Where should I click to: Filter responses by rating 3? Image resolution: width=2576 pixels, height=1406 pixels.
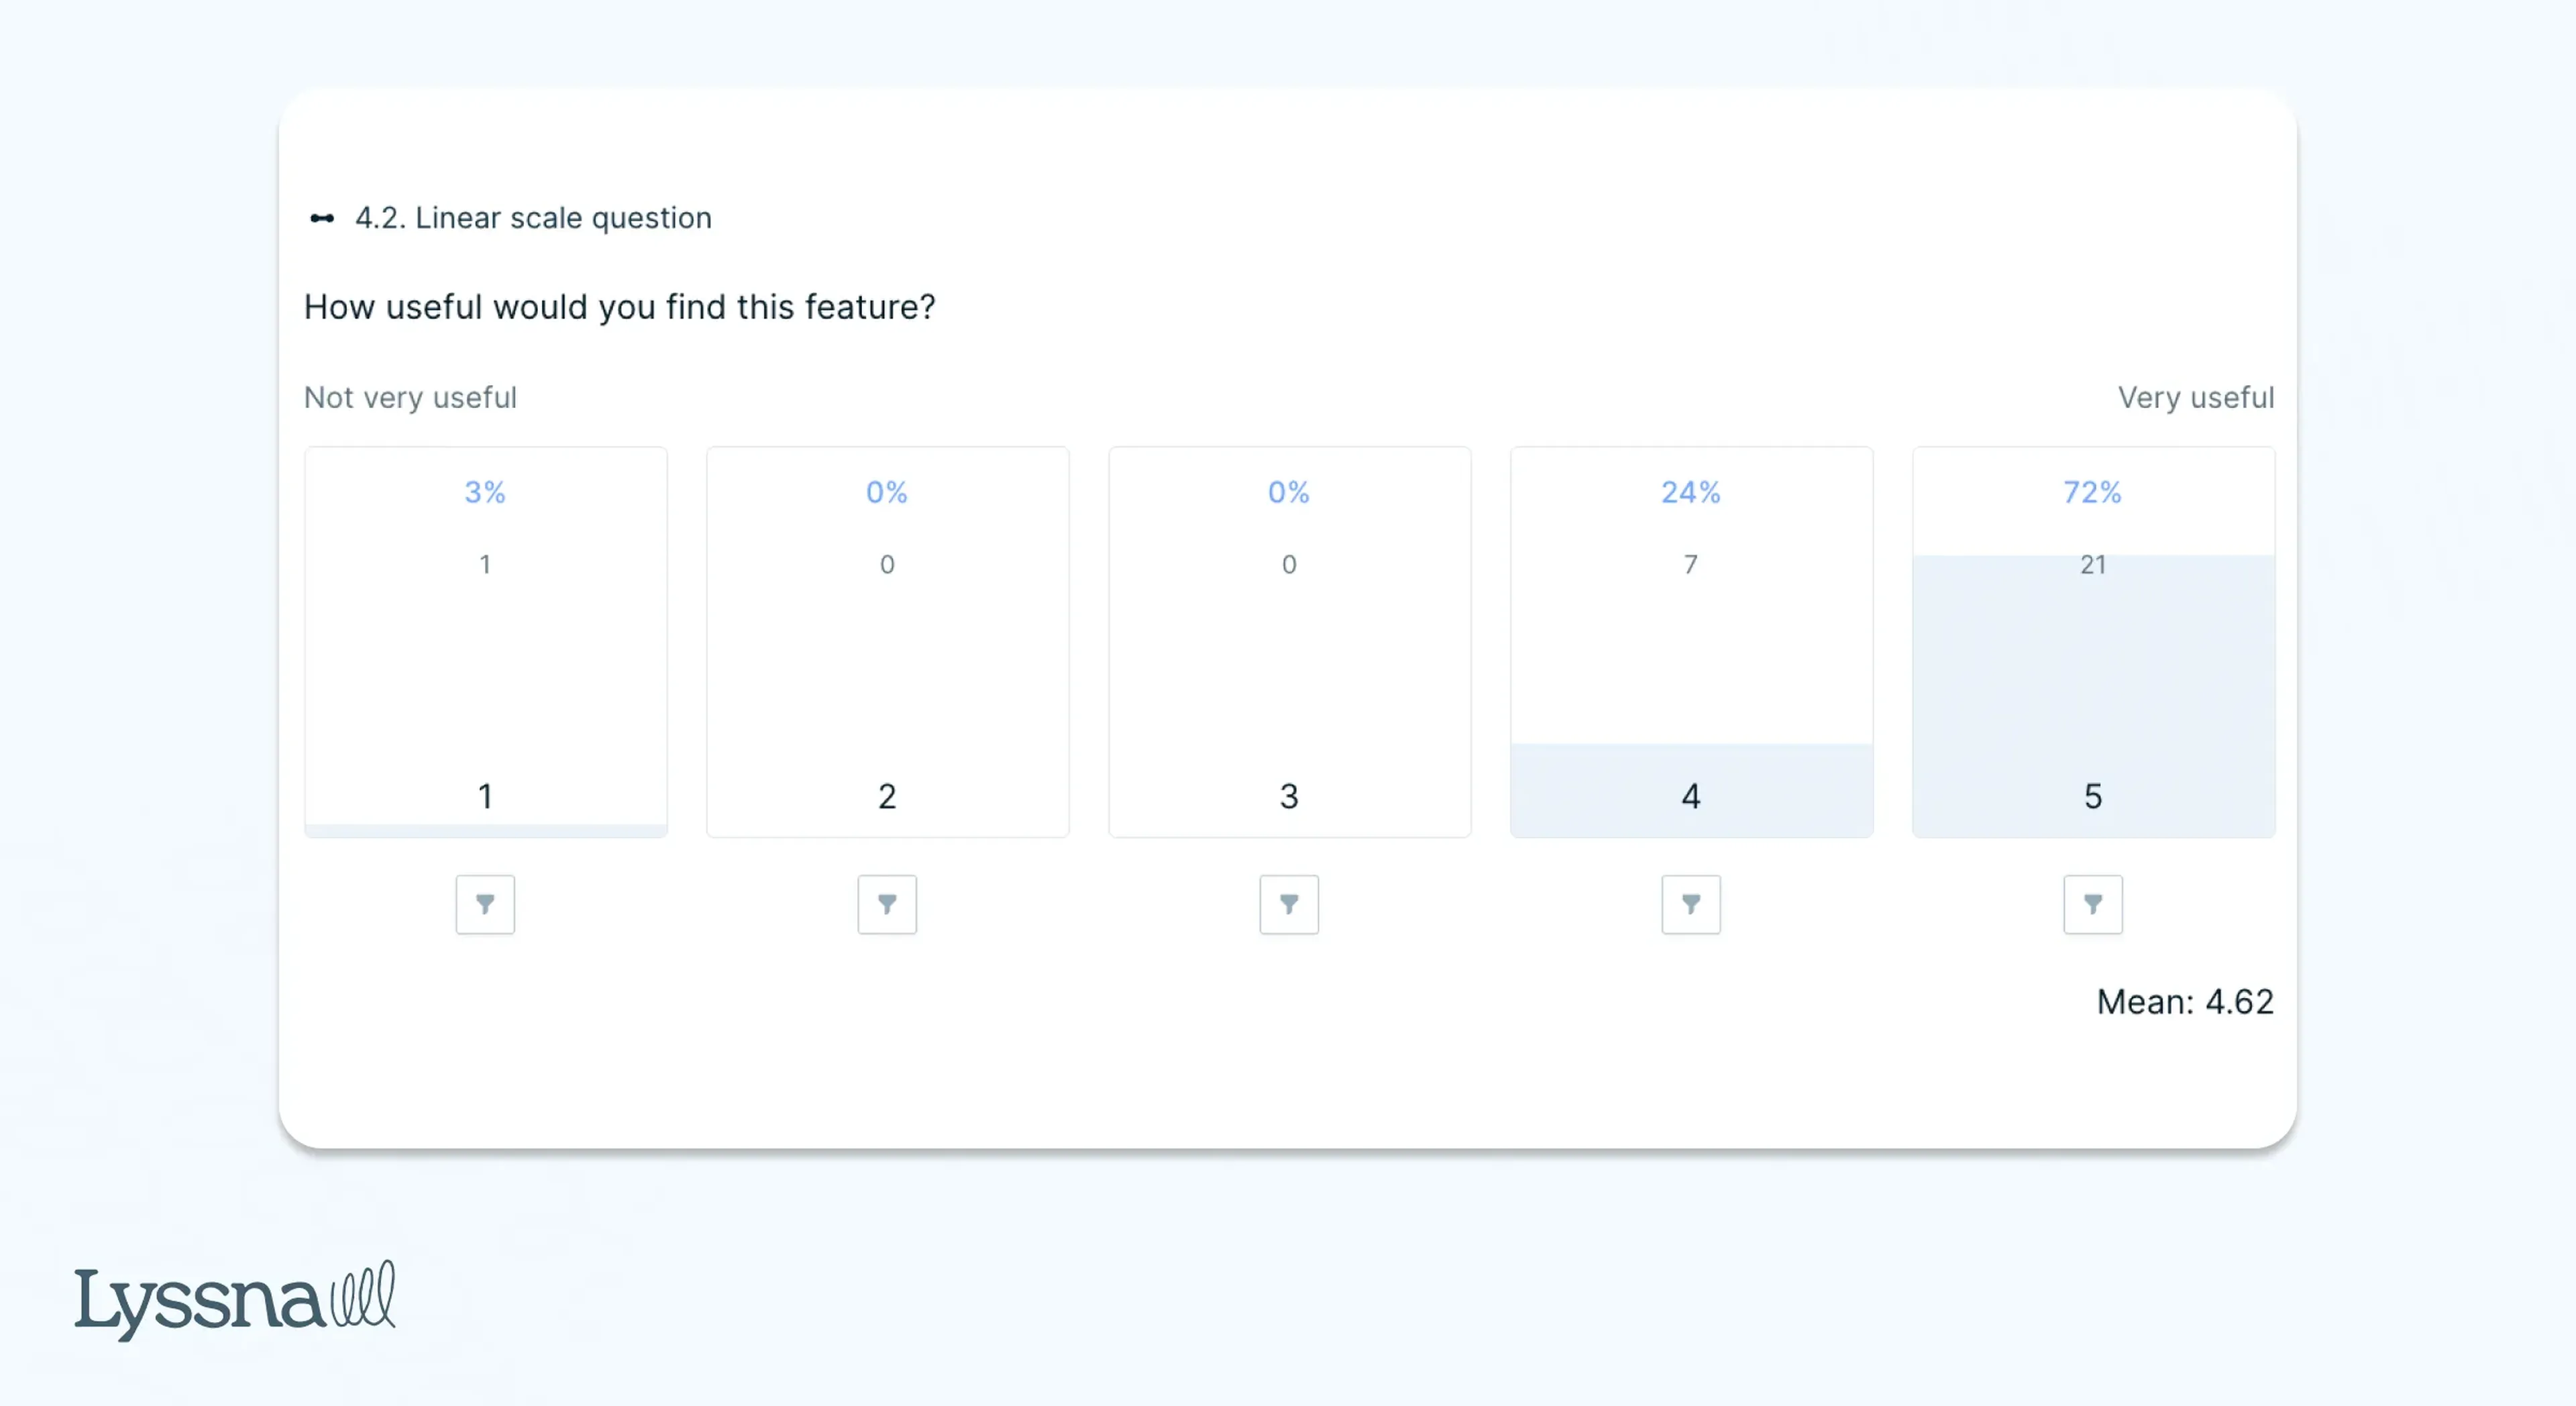[1289, 904]
